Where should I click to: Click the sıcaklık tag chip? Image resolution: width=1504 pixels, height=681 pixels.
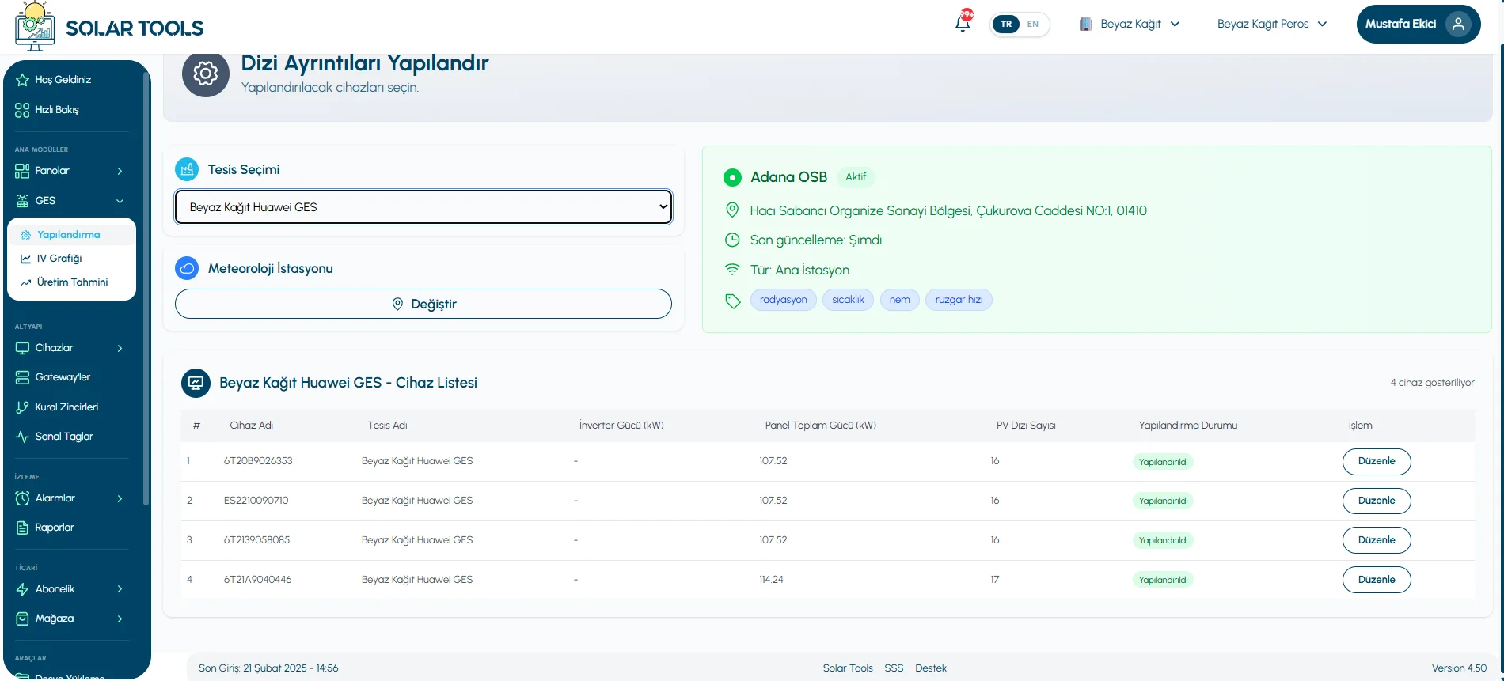(x=848, y=300)
